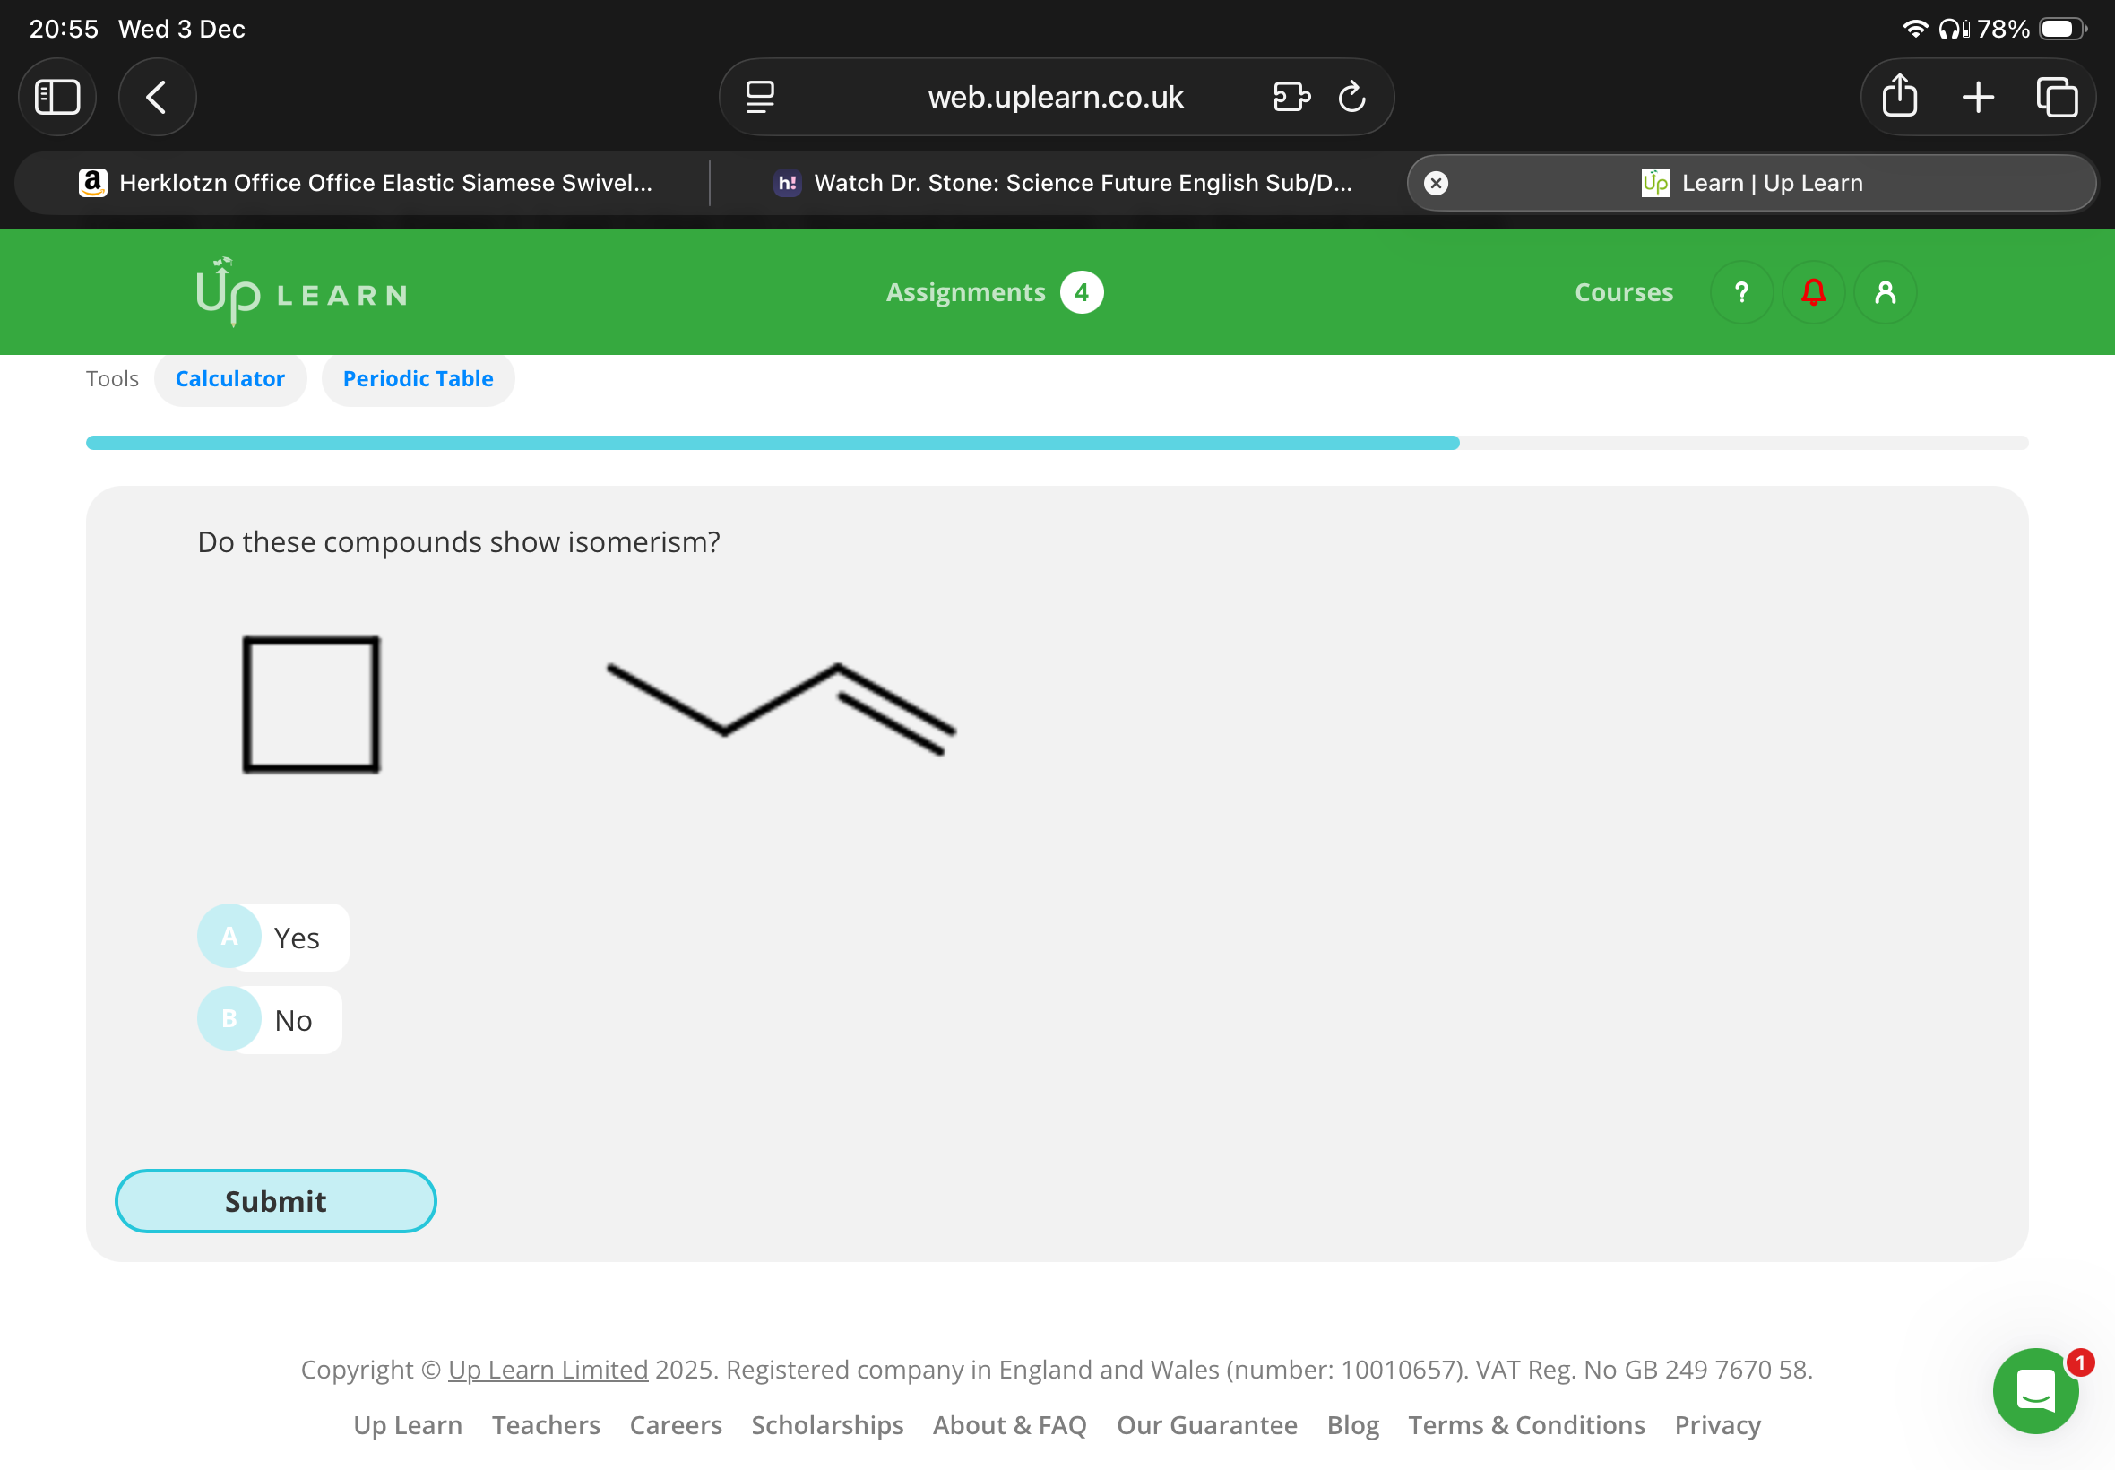
Task: Switch to the Herklotzn Office chair tab
Action: [x=366, y=182]
